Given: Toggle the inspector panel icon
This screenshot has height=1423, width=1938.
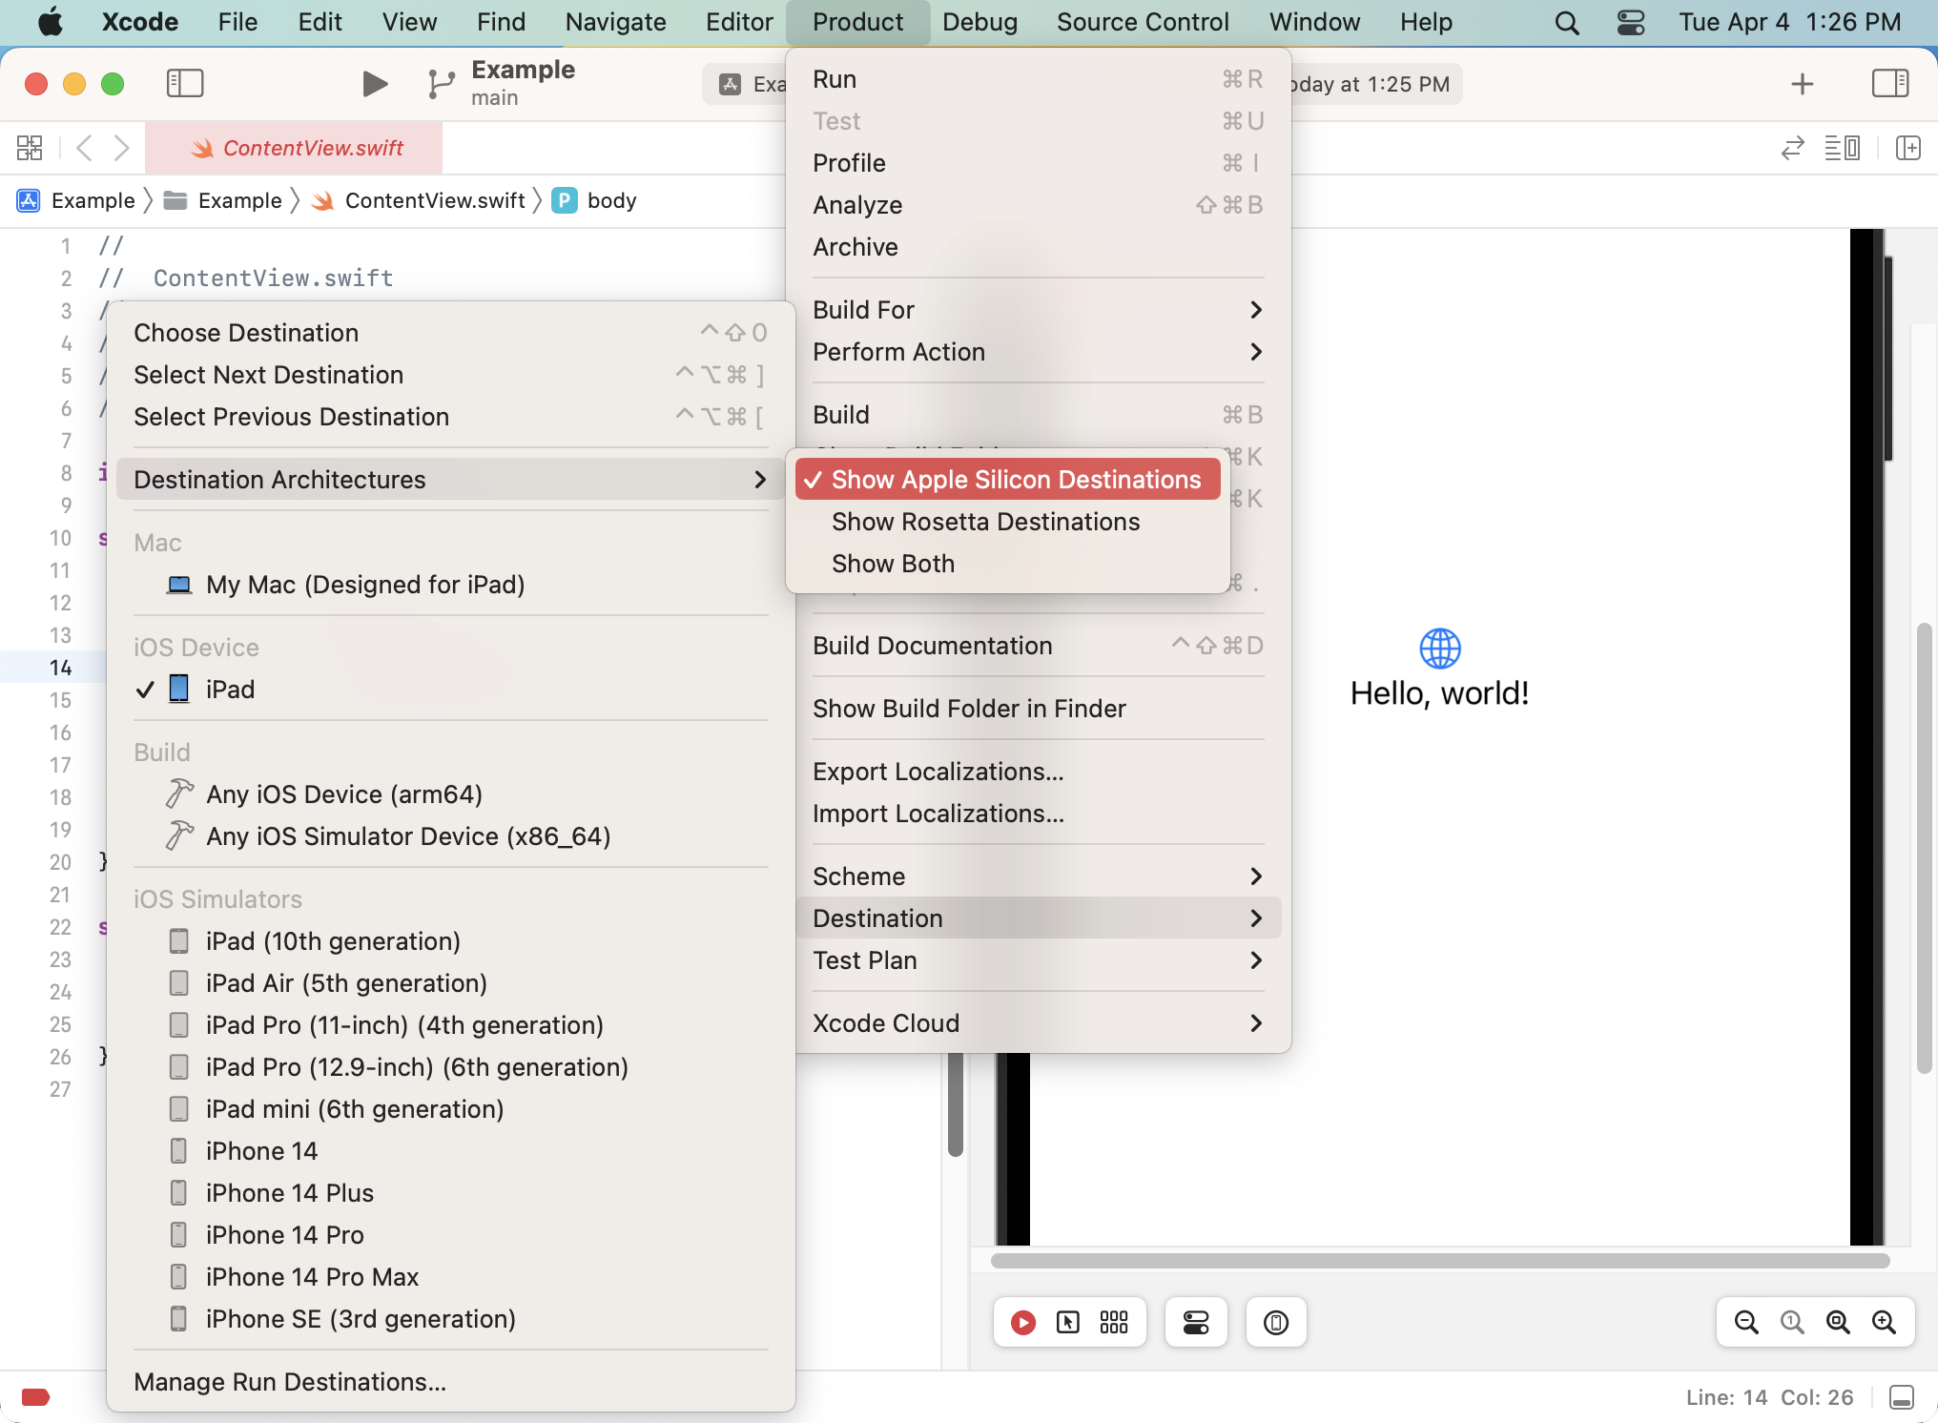Looking at the screenshot, I should [x=1889, y=84].
